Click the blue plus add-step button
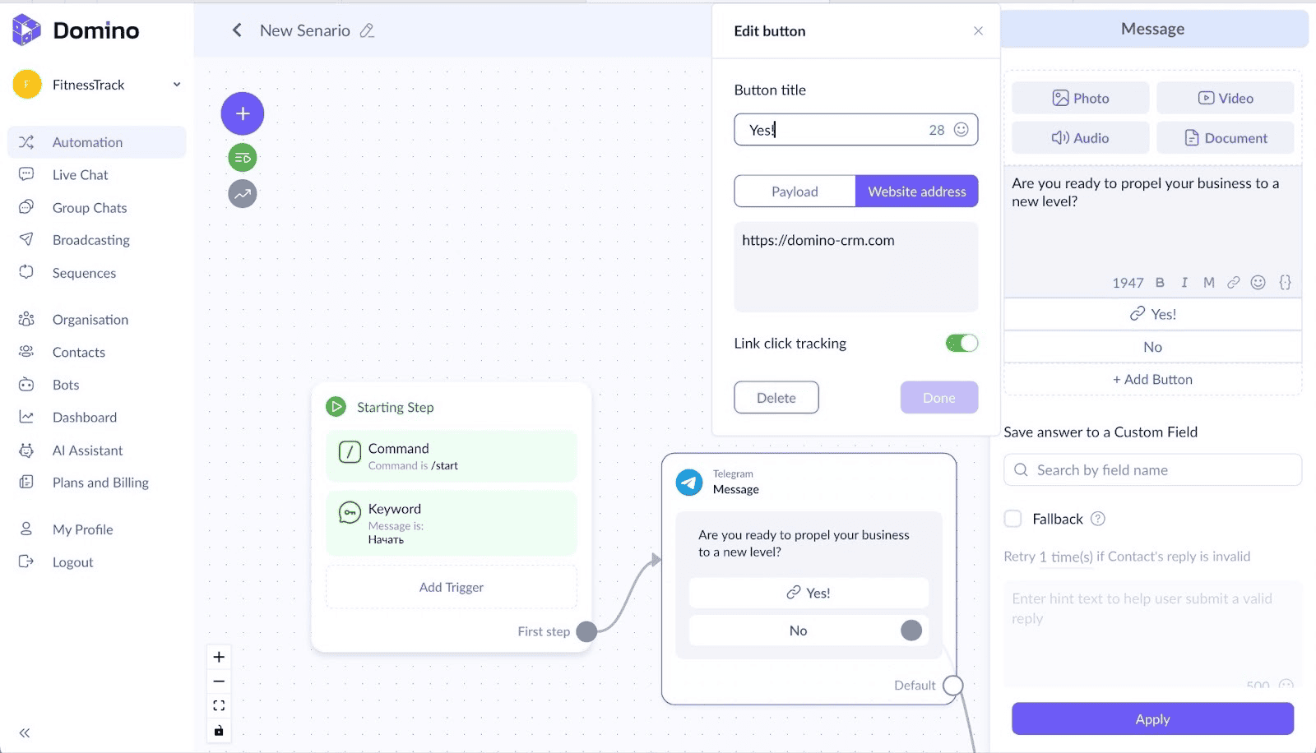The height and width of the screenshot is (753, 1316). [243, 113]
